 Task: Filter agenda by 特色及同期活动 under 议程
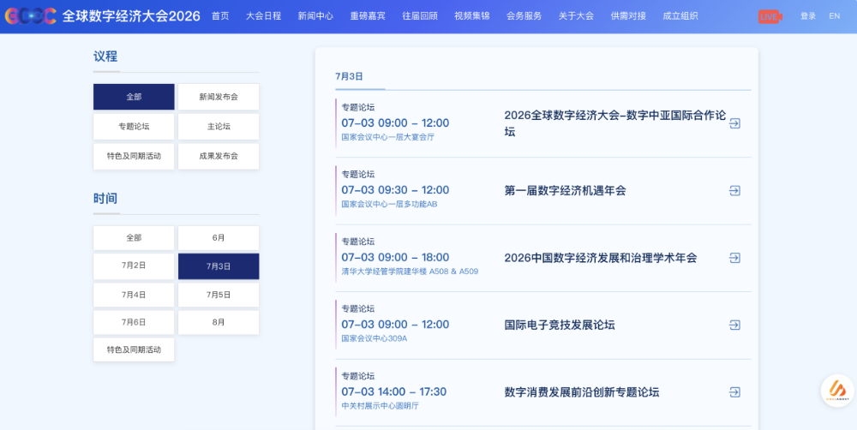(x=134, y=156)
